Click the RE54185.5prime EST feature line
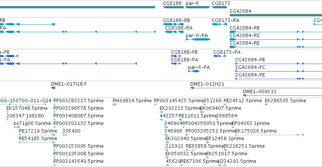Screen dimensions: 322x167 (x=37, y=142)
